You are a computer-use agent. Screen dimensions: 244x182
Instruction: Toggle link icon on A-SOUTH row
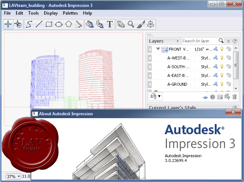click(x=229, y=66)
